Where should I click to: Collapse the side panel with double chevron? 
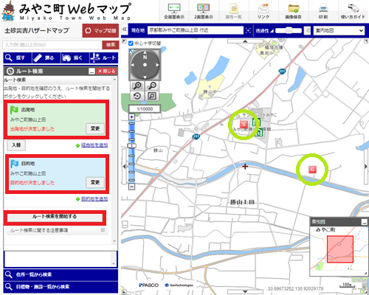(x=125, y=29)
